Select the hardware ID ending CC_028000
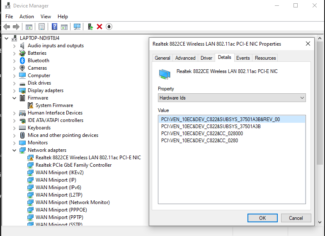This screenshot has height=236, width=325. 202,134
